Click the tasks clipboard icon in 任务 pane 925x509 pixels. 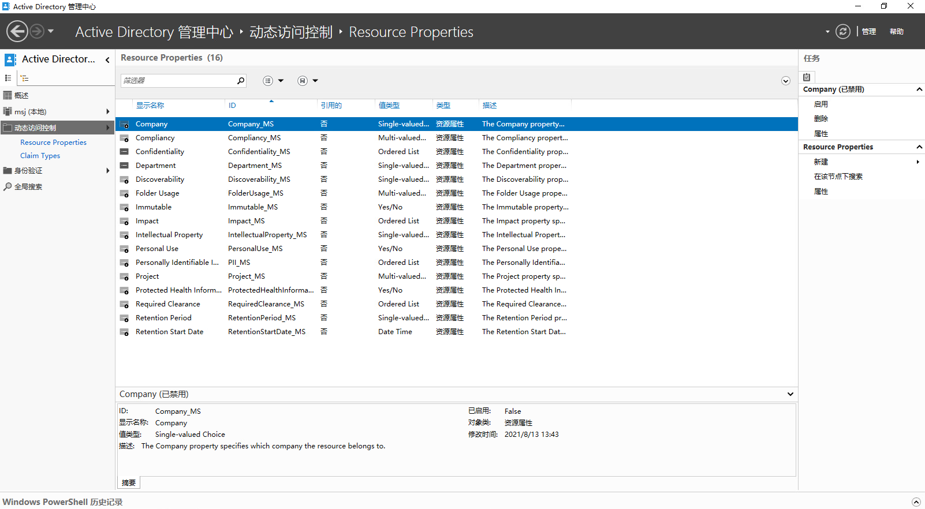click(807, 77)
